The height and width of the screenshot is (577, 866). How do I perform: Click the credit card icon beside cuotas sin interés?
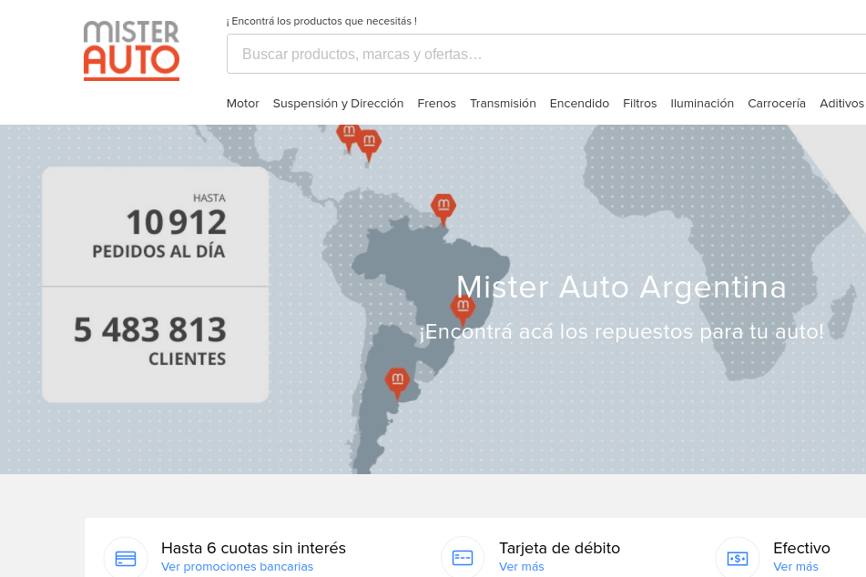(126, 557)
